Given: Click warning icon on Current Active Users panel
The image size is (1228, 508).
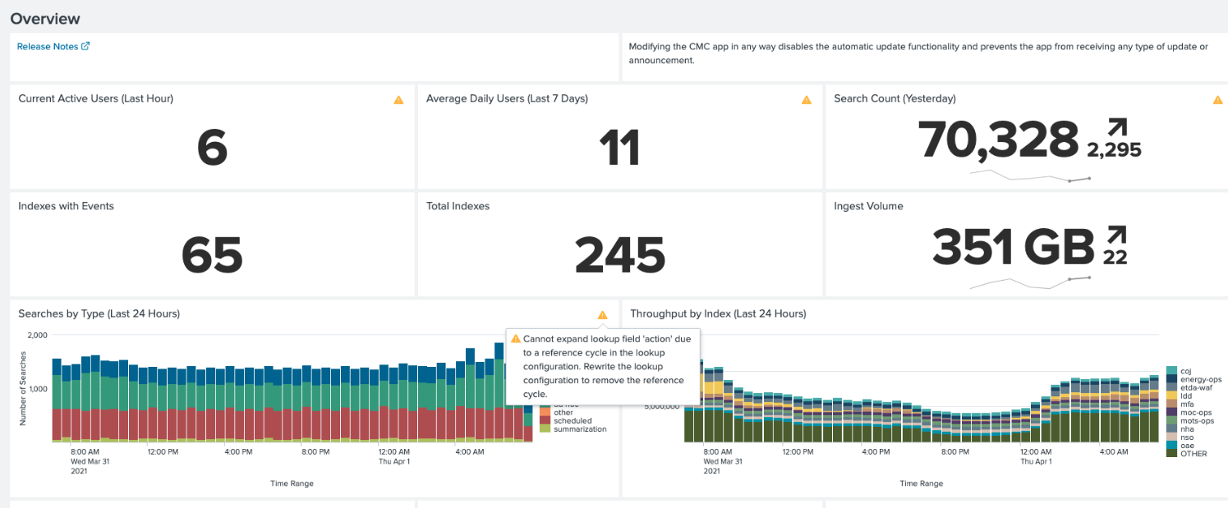Looking at the screenshot, I should click(x=398, y=100).
